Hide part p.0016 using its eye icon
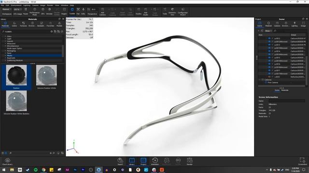 269,64
